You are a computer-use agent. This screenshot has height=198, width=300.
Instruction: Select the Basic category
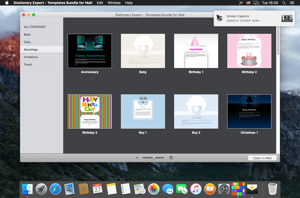[x=42, y=35]
